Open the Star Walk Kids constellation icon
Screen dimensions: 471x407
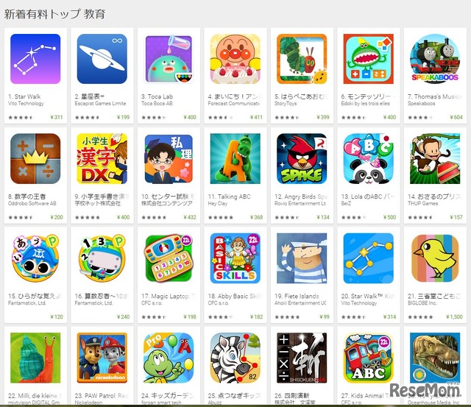(368, 258)
